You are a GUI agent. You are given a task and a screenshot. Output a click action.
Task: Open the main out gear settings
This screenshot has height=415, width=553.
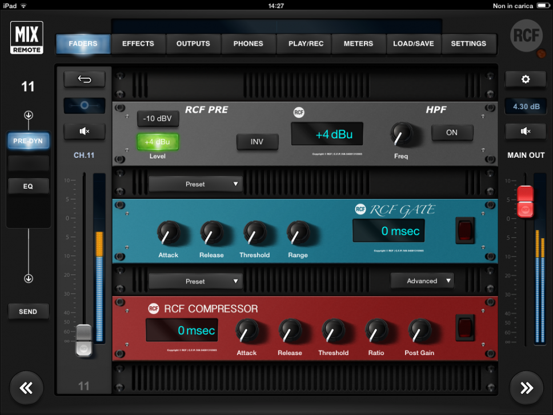tap(526, 79)
